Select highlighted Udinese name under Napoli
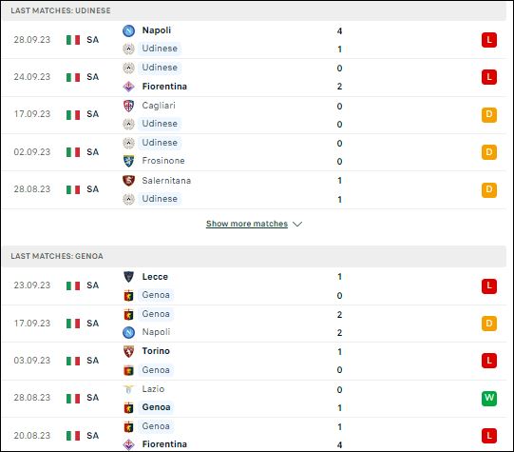514x452 pixels. (x=160, y=49)
